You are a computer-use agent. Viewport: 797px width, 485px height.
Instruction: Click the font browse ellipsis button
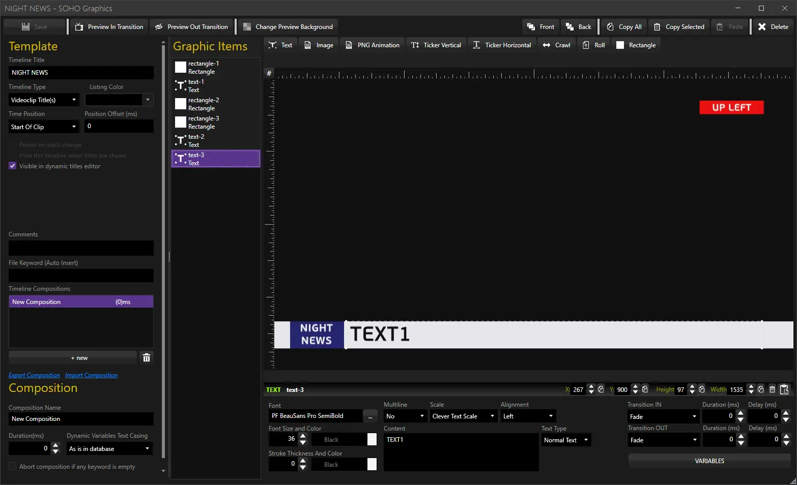point(370,416)
